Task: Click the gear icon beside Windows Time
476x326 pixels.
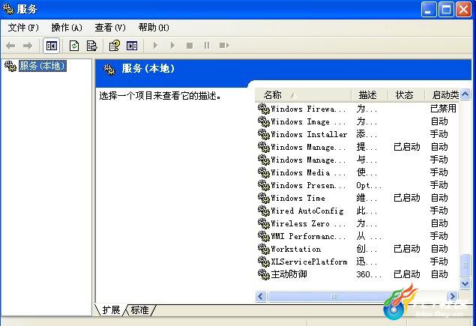Action: tap(264, 198)
